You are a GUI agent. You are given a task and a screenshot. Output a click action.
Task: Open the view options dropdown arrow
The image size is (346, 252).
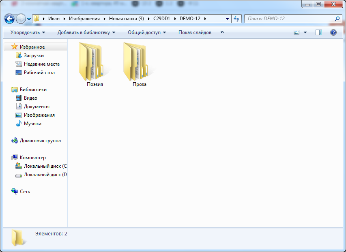(x=305, y=33)
